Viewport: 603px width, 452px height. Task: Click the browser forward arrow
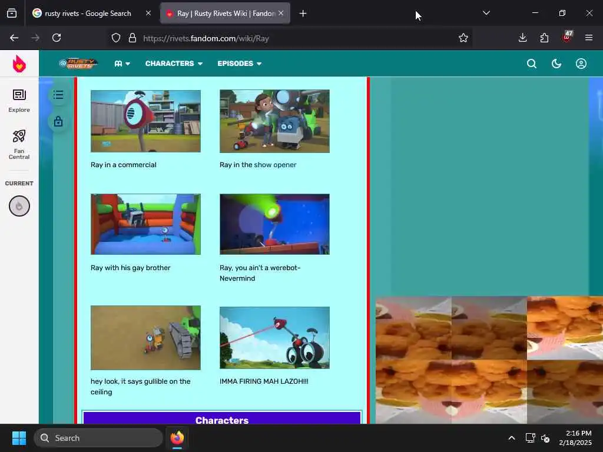35,38
